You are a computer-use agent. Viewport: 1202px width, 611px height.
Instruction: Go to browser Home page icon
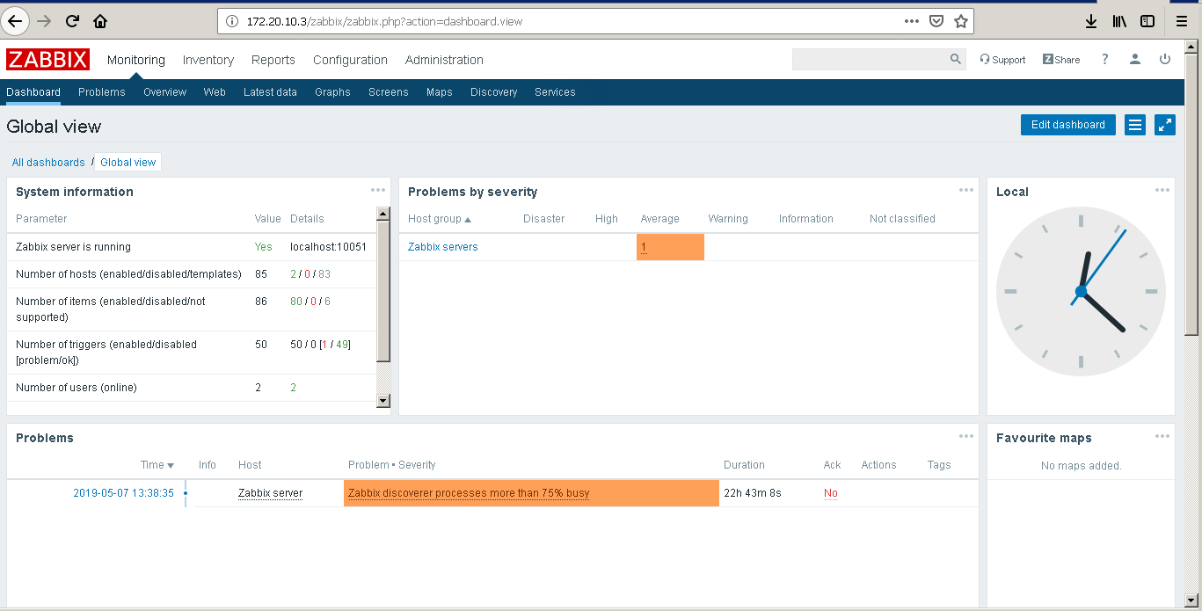pyautogui.click(x=100, y=21)
